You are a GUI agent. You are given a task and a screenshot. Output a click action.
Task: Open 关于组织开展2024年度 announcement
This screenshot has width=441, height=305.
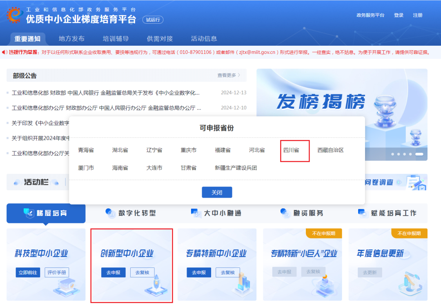pyautogui.click(x=40, y=138)
